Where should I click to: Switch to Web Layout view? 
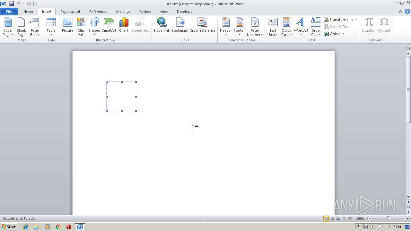338,218
